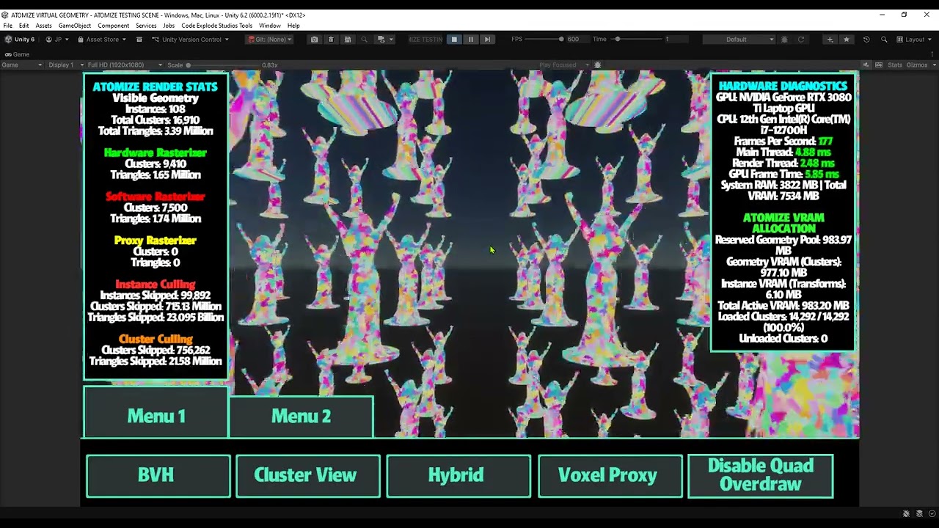
Task: Advance one frame with the Step button
Action: 487,40
